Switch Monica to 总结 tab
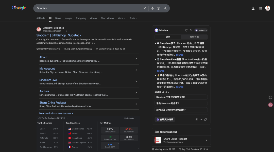The height and width of the screenshot is (152, 274). [168, 37]
